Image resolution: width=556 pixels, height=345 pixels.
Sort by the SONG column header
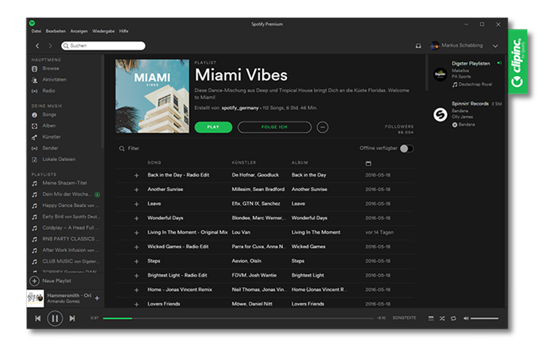[x=155, y=163]
